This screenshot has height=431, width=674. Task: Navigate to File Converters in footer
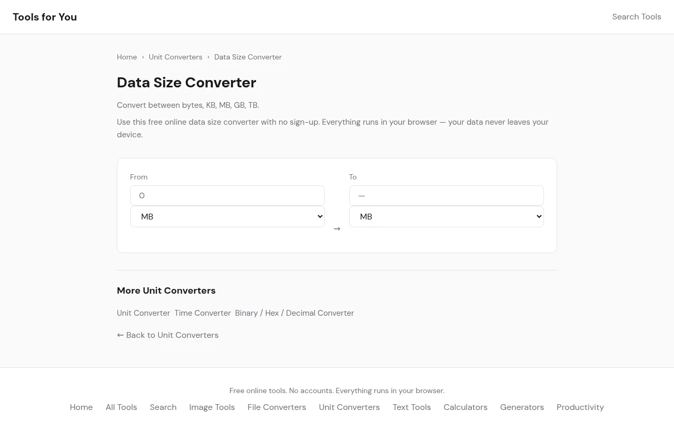click(276, 407)
